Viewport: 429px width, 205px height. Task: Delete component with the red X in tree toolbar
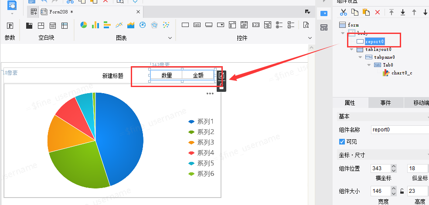point(378,12)
